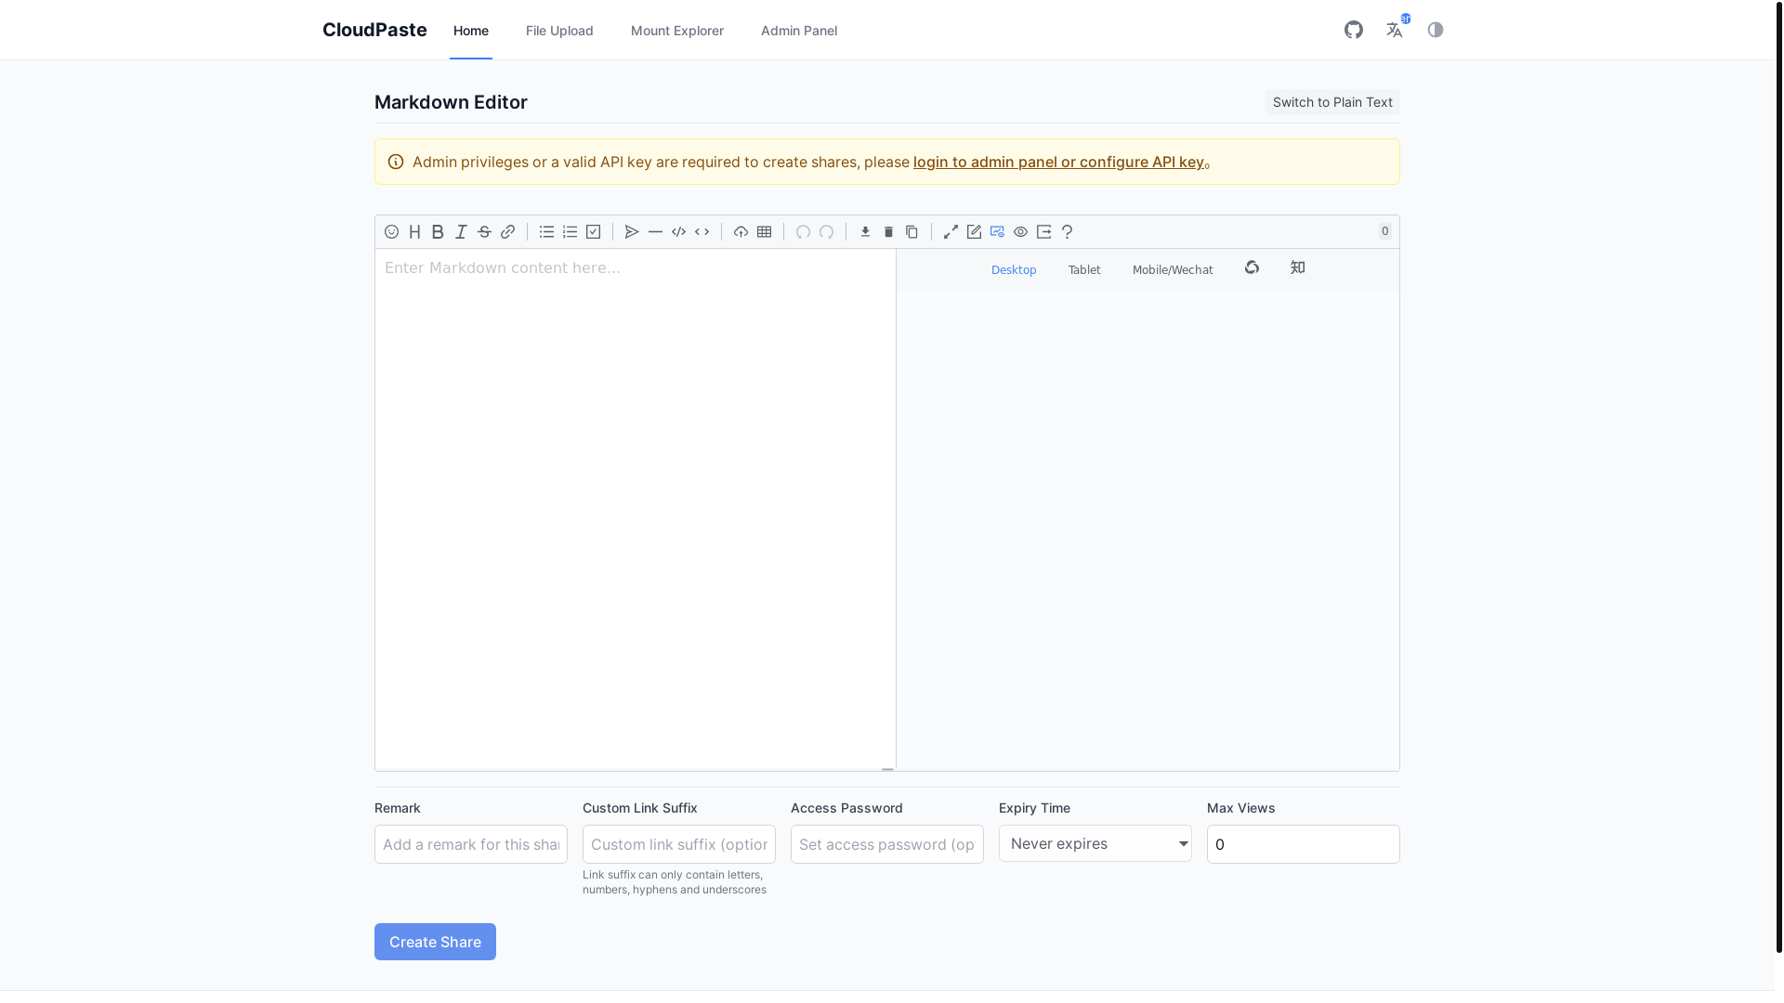Undo the last editor action
The height and width of the screenshot is (1003, 1784).
803,232
